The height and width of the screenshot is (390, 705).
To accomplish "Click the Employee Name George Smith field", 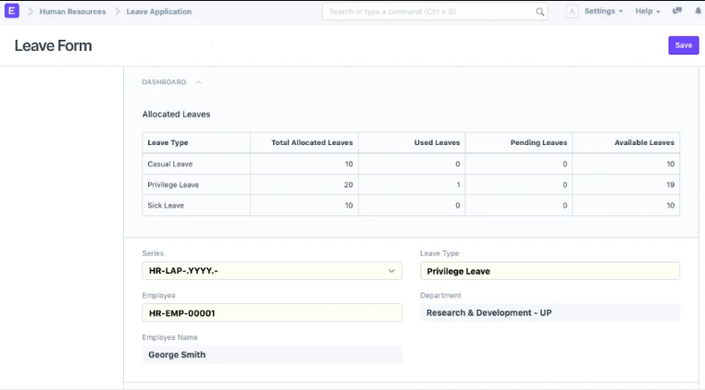I will point(272,355).
